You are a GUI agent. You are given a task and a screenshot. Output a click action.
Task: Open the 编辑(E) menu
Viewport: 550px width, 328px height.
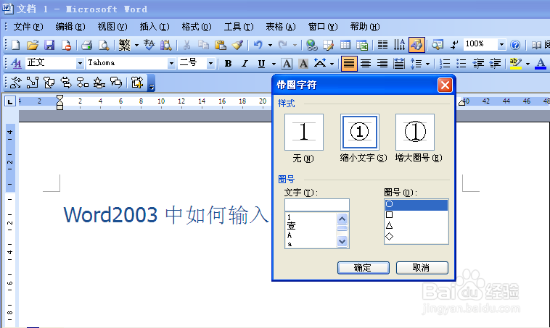(x=70, y=27)
